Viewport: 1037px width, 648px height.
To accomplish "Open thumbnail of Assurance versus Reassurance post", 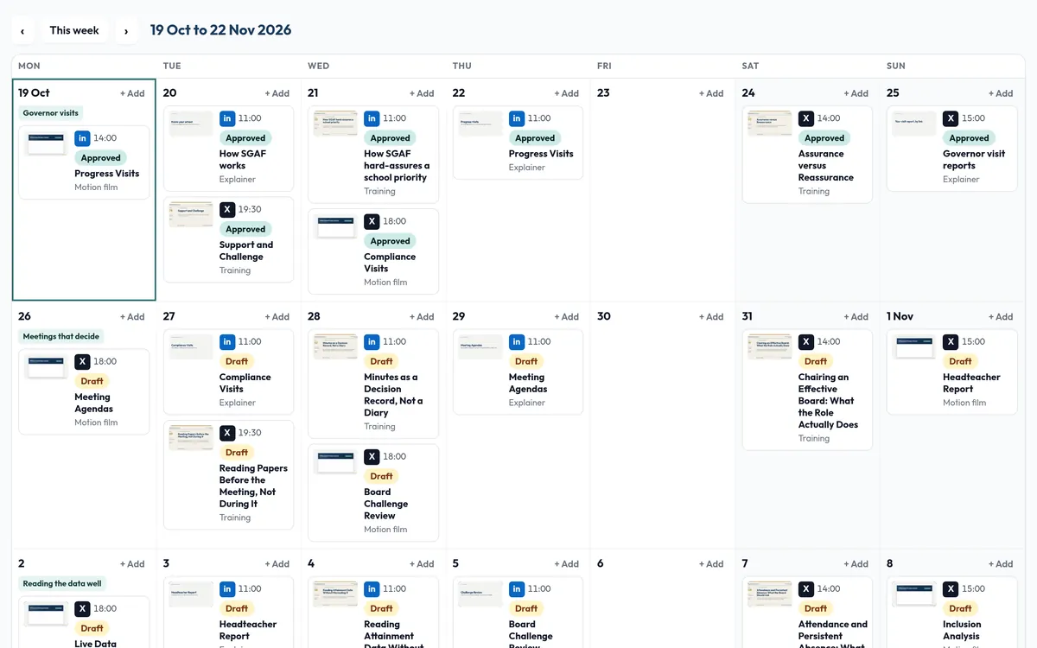I will click(x=770, y=124).
